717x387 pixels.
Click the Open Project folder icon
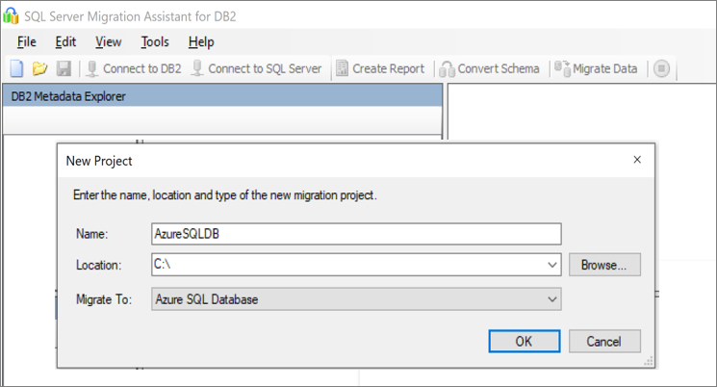(39, 68)
